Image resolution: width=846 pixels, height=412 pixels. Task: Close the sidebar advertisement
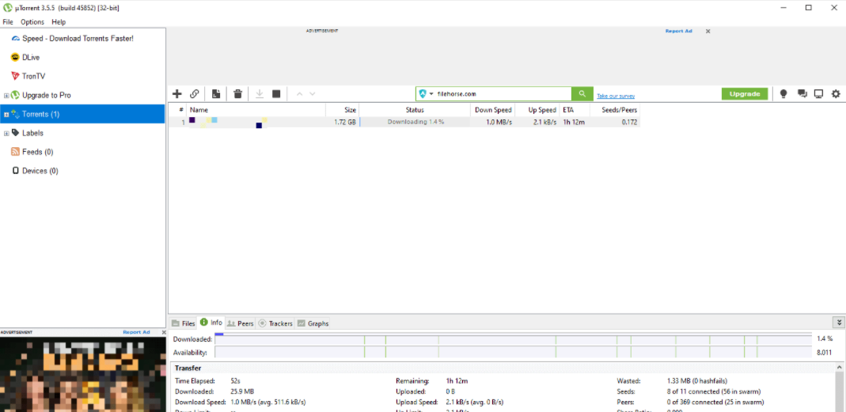pos(164,332)
